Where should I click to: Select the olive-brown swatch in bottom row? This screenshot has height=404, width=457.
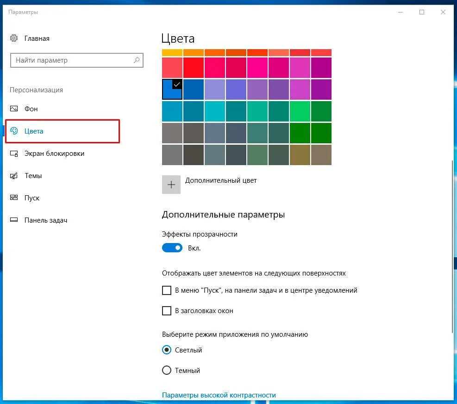(x=300, y=155)
